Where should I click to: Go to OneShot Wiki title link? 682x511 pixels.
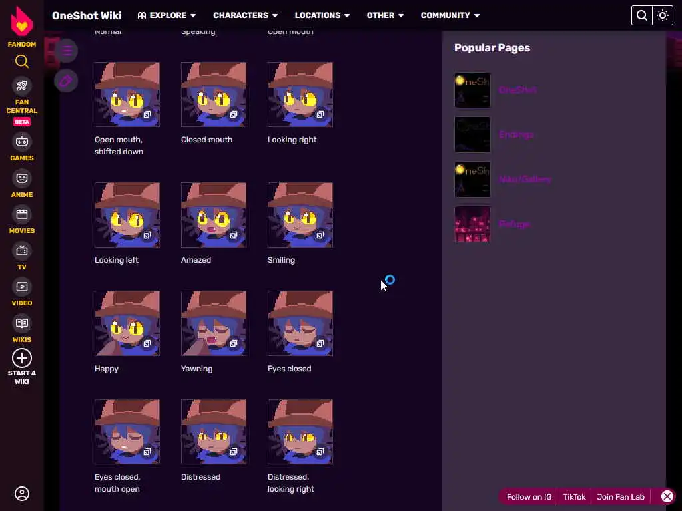point(87,16)
